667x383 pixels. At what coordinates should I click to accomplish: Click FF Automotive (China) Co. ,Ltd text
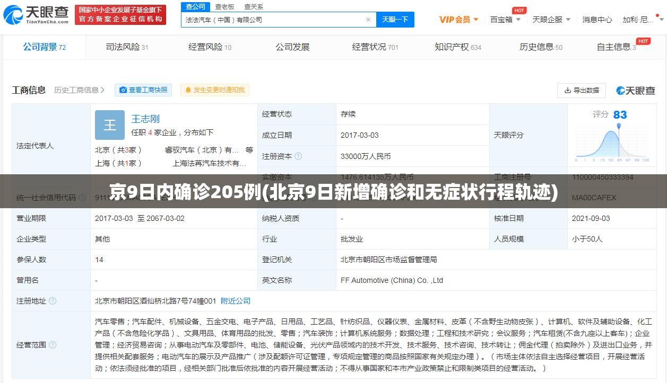click(x=392, y=280)
